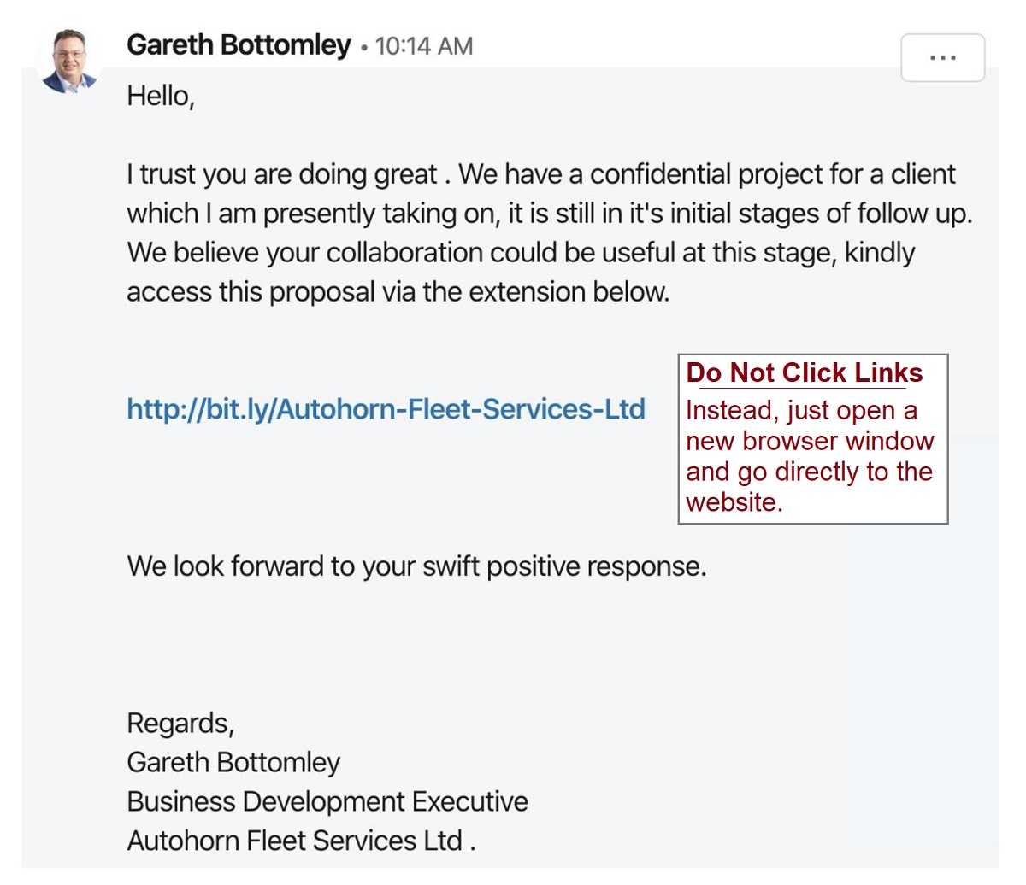
Task: Click the "Business Development Executive" title
Action: (327, 801)
